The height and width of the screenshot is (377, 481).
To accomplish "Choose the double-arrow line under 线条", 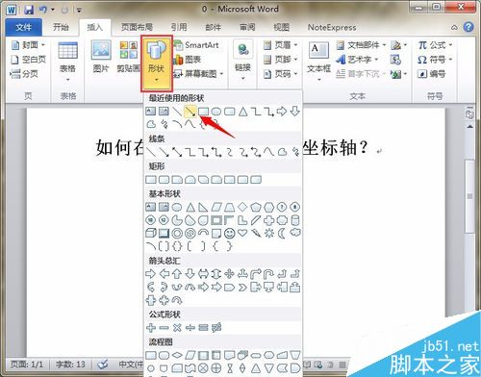I will 177,152.
